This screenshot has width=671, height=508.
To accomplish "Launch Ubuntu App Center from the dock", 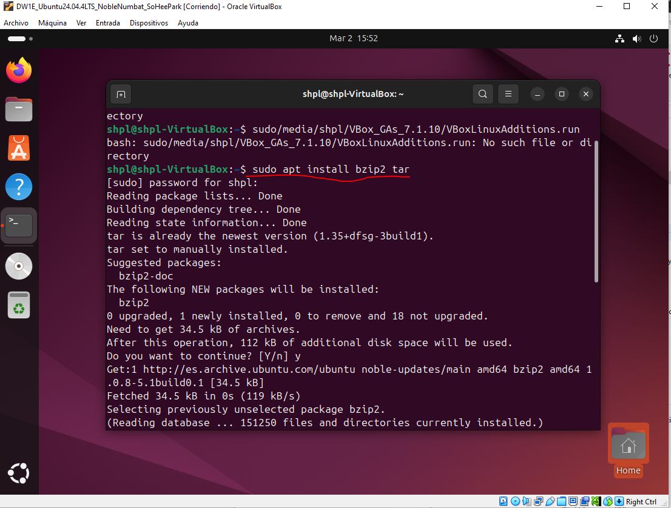I will coord(19,148).
